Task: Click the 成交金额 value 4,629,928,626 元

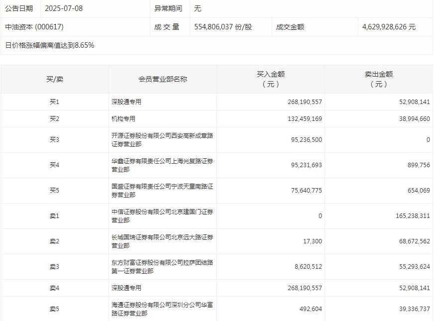Action: (x=389, y=27)
